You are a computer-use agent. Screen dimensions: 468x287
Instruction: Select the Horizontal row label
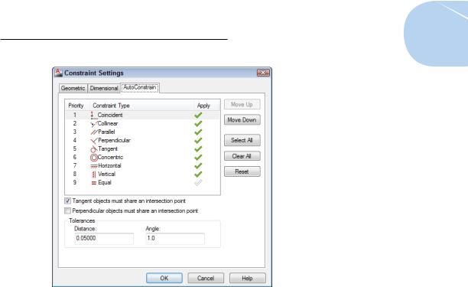click(109, 165)
